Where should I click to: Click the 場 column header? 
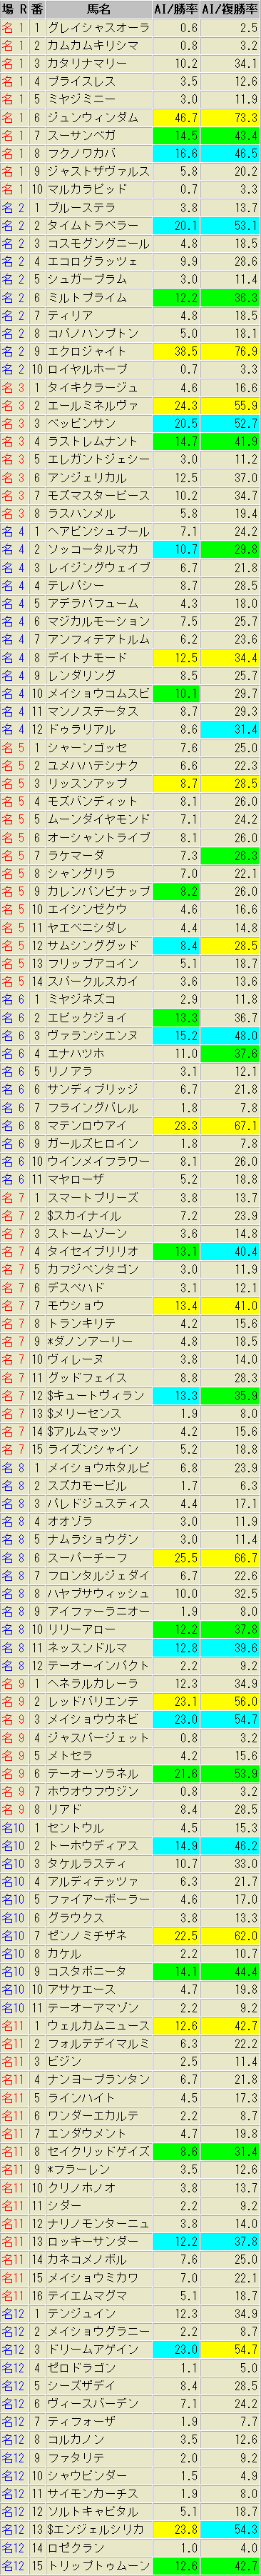click(7, 9)
